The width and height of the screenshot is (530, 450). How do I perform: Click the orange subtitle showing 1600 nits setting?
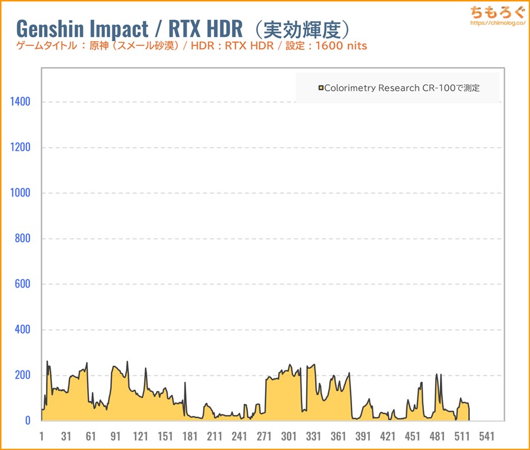click(191, 45)
